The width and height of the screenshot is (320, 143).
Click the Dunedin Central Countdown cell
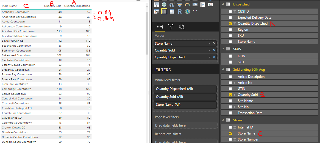pos(20,137)
